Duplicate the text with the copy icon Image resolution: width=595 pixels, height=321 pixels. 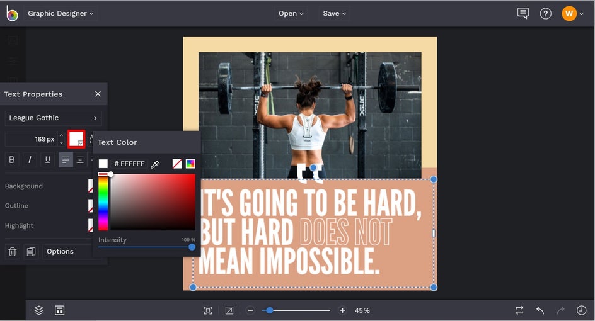(x=31, y=251)
